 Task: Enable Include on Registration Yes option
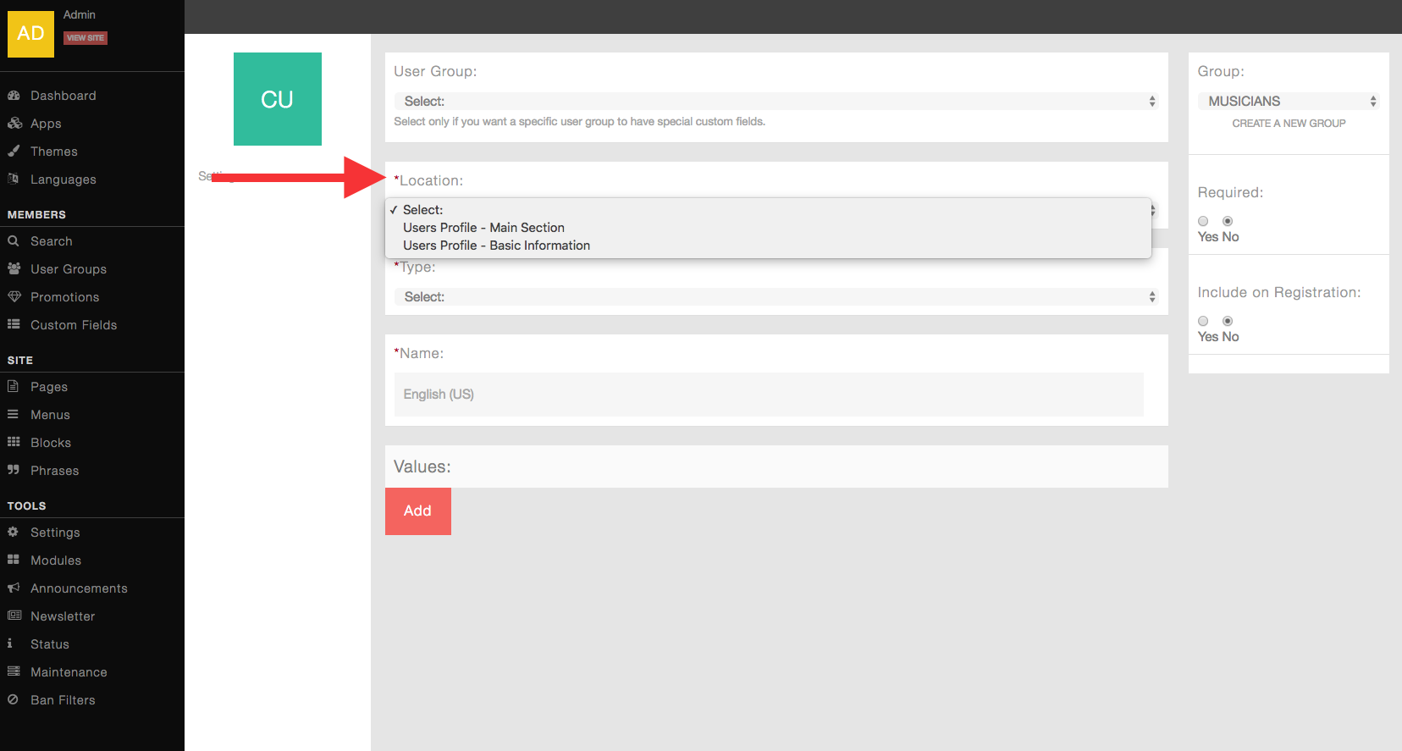[x=1203, y=321]
